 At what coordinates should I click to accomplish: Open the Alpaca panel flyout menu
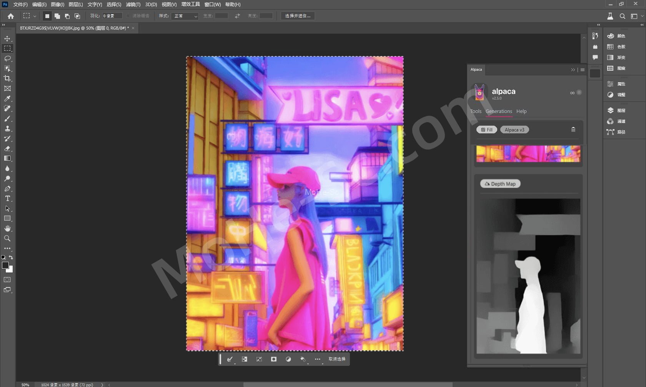583,70
